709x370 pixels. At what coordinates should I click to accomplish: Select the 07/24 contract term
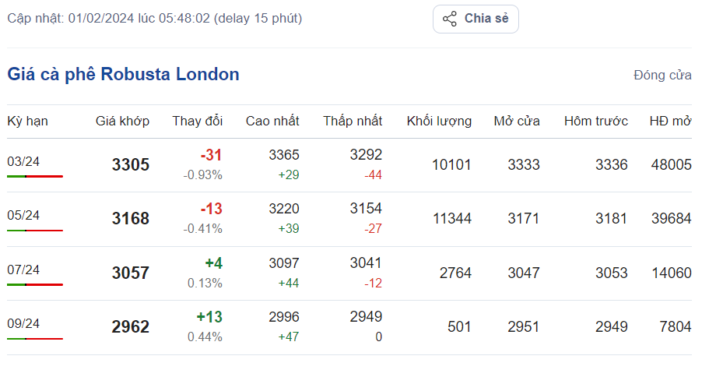click(x=23, y=270)
